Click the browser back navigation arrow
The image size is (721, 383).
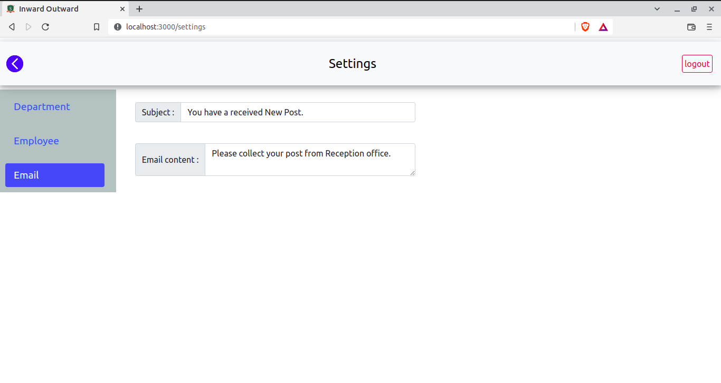click(12, 26)
